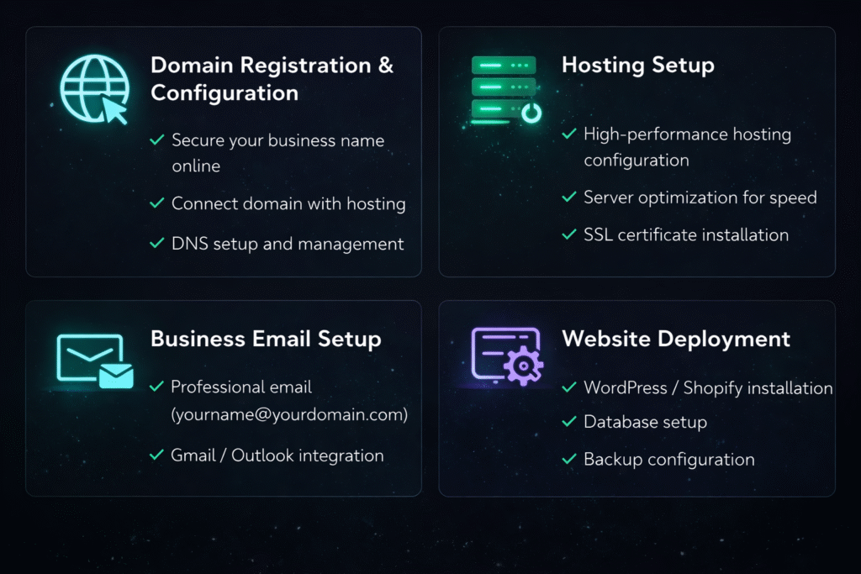Image resolution: width=861 pixels, height=574 pixels.
Task: Select the check beside Database setup
Action: pyautogui.click(x=569, y=422)
